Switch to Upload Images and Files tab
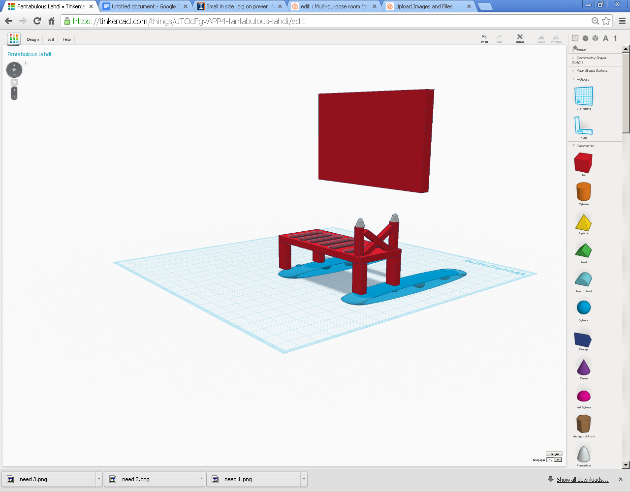Image resolution: width=630 pixels, height=492 pixels. coord(428,6)
